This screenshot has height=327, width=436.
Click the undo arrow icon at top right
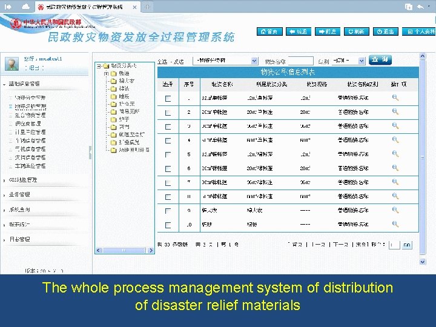[x=420, y=7]
